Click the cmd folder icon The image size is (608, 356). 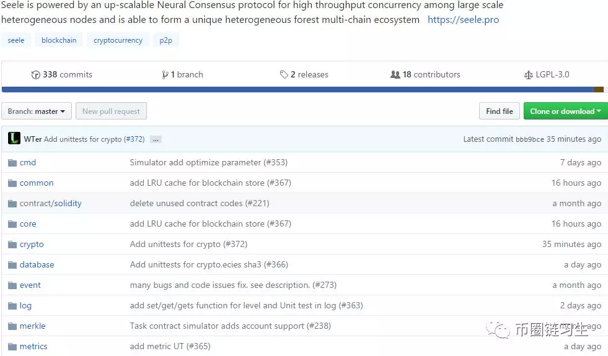(x=12, y=163)
